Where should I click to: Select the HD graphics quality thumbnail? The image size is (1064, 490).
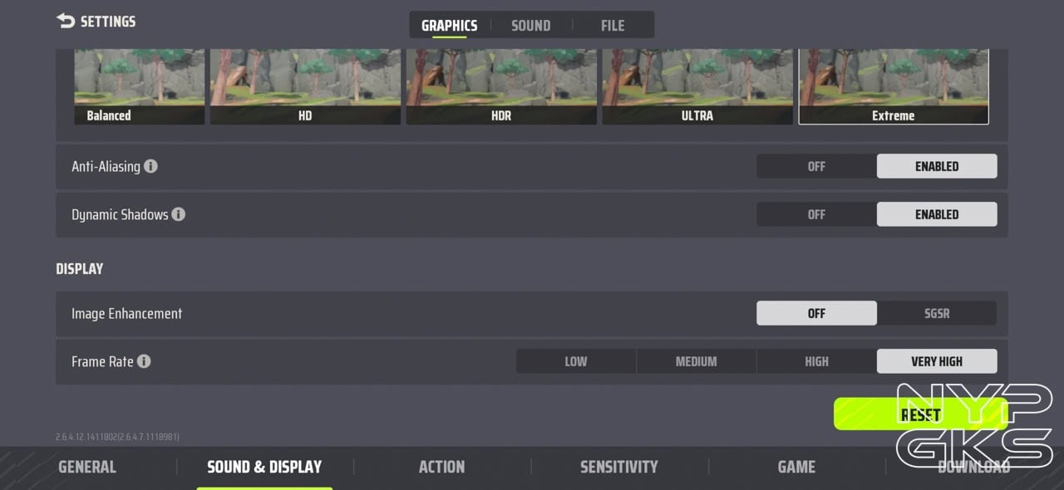click(305, 86)
